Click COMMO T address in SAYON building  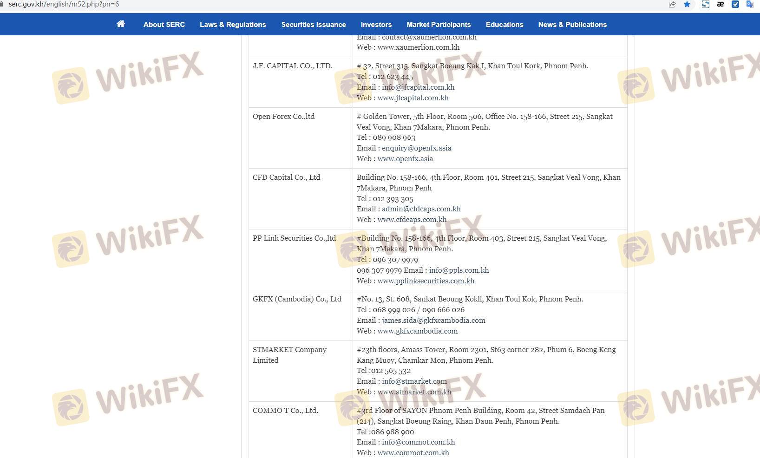[481, 416]
